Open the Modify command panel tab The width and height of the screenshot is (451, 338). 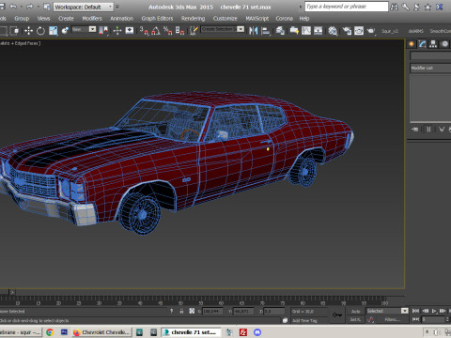click(422, 44)
